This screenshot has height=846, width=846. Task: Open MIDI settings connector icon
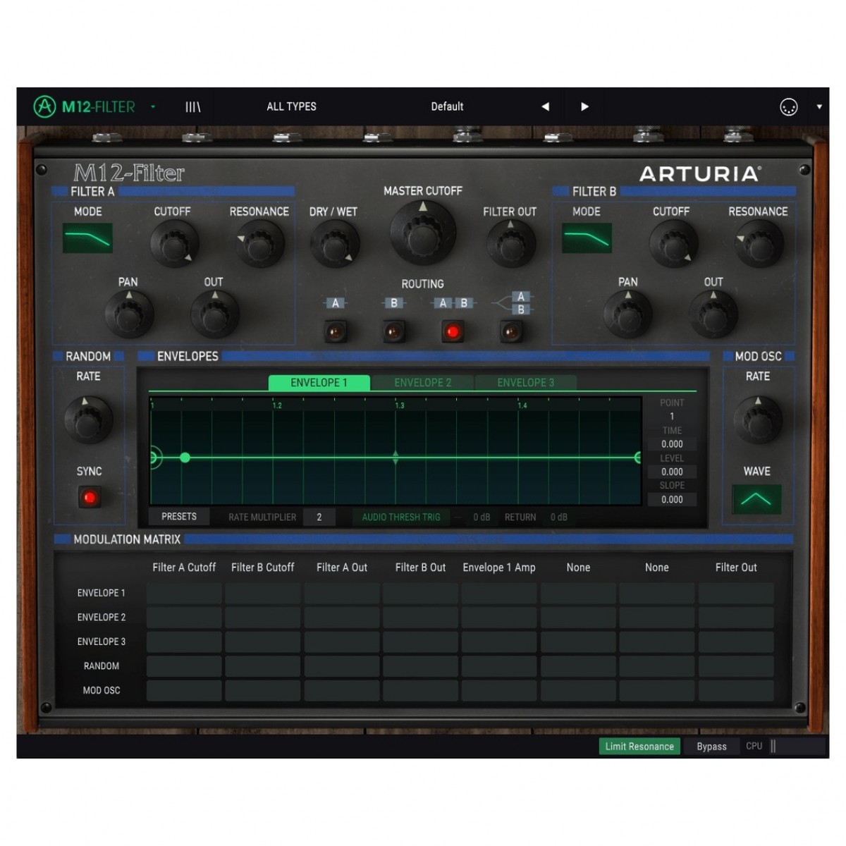788,107
